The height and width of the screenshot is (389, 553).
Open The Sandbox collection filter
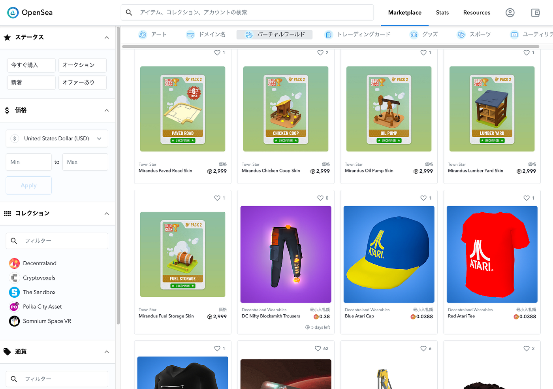click(x=39, y=292)
